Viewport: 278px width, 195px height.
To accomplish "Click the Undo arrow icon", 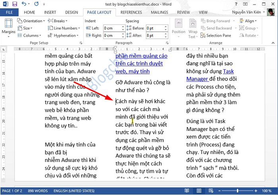I will [x=24, y=4].
